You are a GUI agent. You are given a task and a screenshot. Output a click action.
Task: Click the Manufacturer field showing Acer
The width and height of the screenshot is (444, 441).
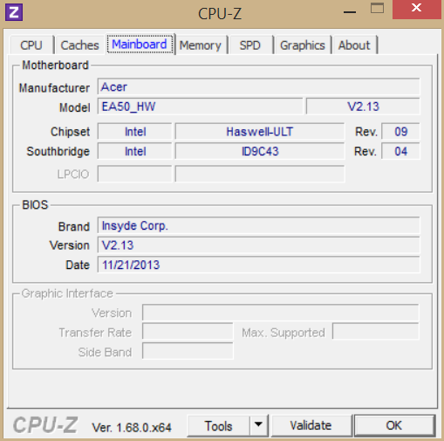tap(258, 86)
